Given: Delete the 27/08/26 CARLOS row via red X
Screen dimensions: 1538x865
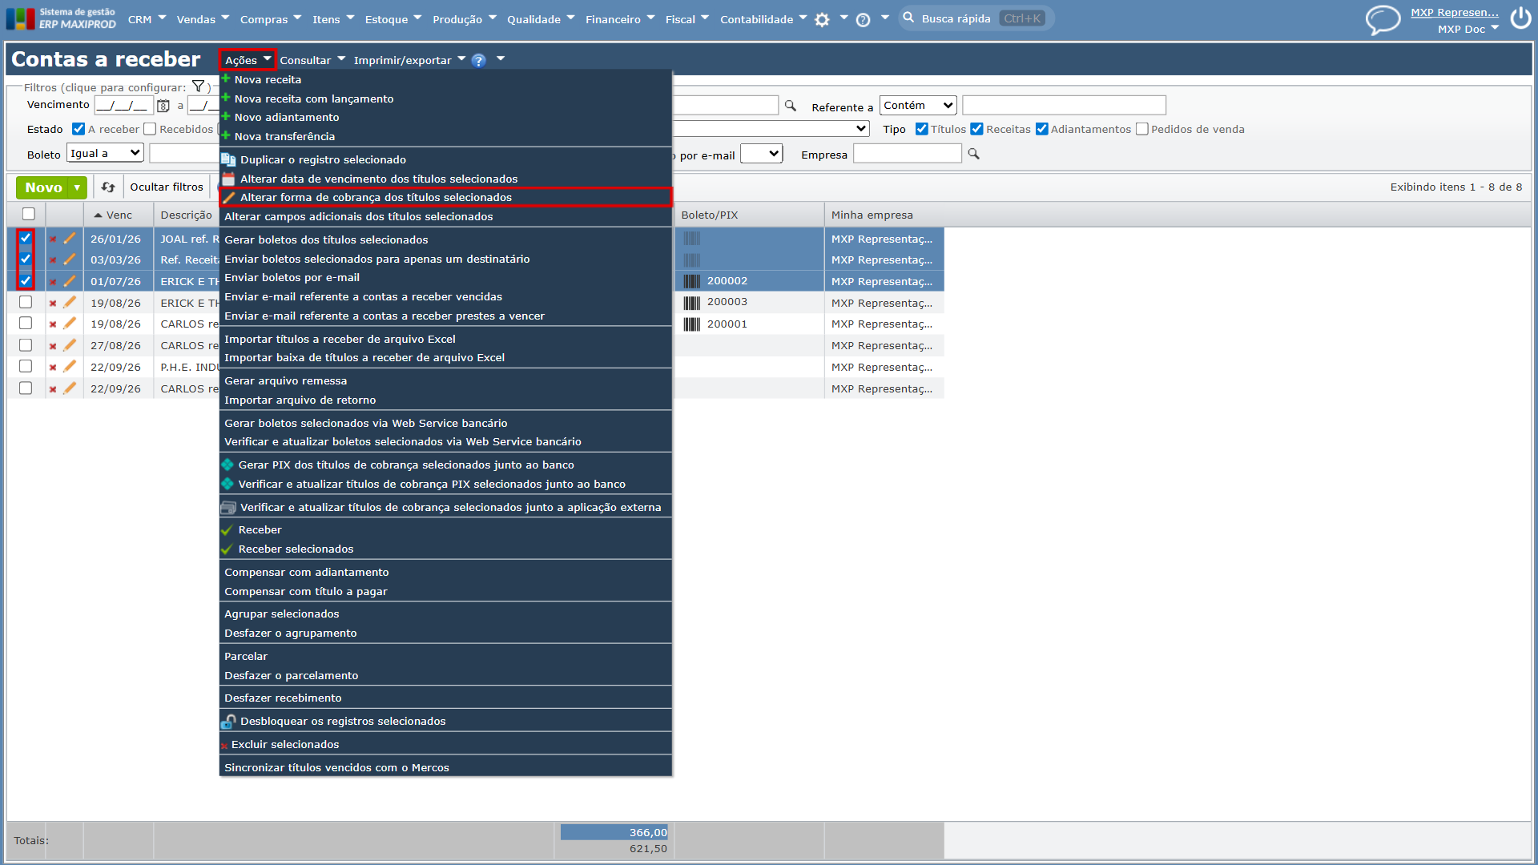Looking at the screenshot, I should pyautogui.click(x=53, y=346).
